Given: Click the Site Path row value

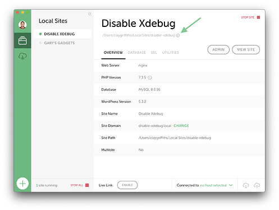Looking at the screenshot, I should (175, 138).
